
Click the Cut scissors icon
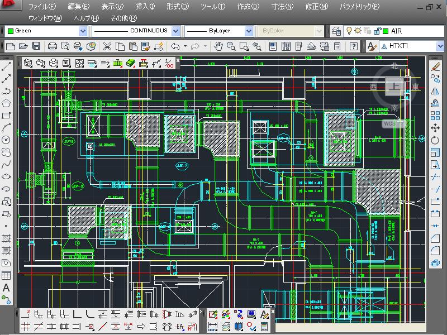(x=107, y=46)
